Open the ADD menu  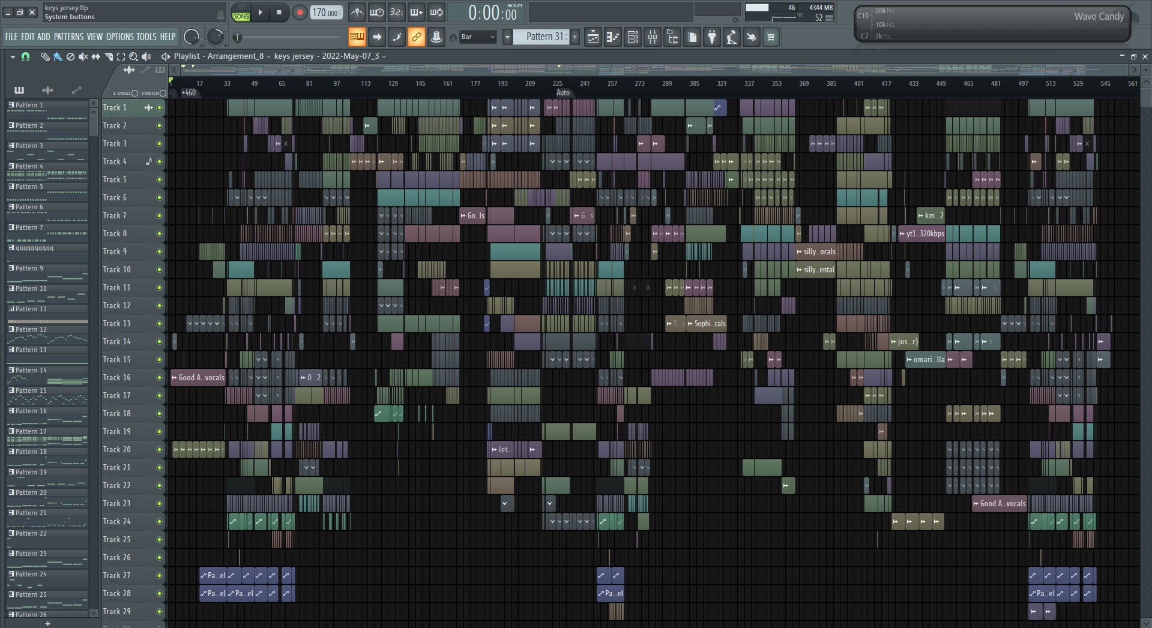(x=44, y=37)
